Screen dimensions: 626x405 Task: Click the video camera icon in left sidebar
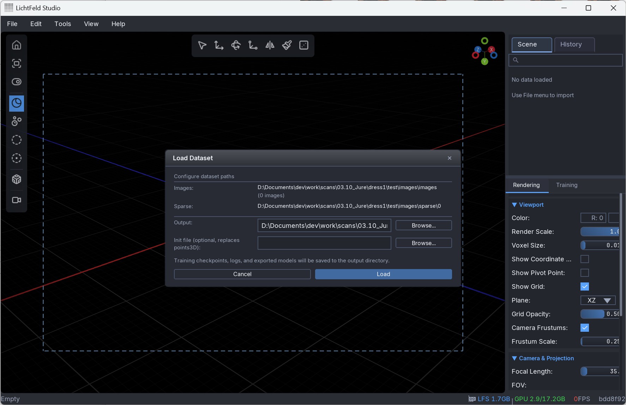(17, 200)
